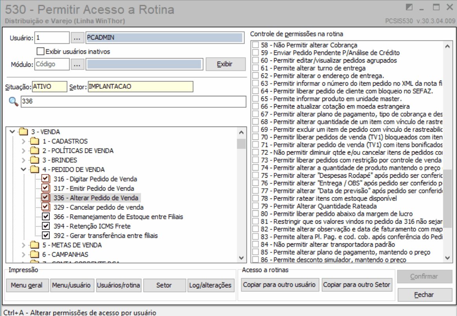Click permission text 61 Permite alterar turno de entrega
Image resolution: width=457 pixels, height=316 pixels.
pyautogui.click(x=313, y=68)
